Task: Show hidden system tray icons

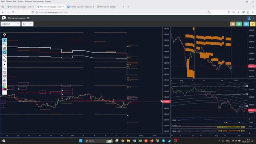Action: tap(219, 141)
